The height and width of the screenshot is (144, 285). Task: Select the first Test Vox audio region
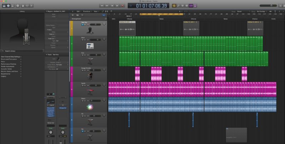click(x=127, y=29)
